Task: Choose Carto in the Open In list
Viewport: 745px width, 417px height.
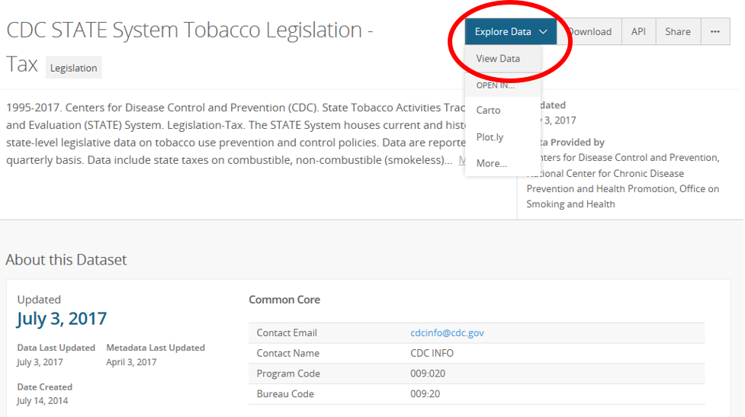Action: 488,110
